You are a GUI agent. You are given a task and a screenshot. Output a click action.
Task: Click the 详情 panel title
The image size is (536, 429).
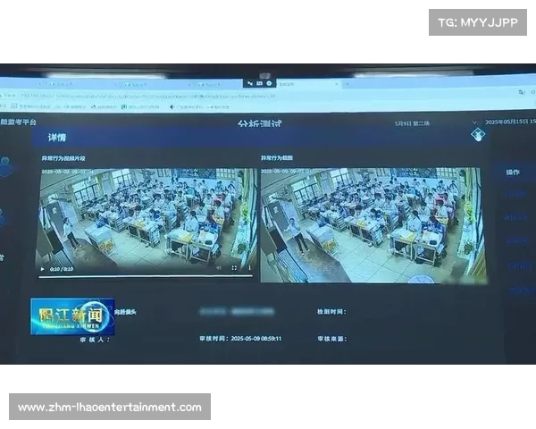pyautogui.click(x=57, y=138)
